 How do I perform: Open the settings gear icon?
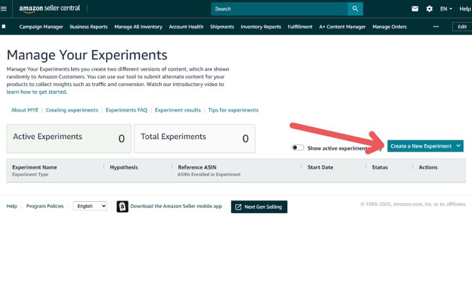pyautogui.click(x=430, y=9)
